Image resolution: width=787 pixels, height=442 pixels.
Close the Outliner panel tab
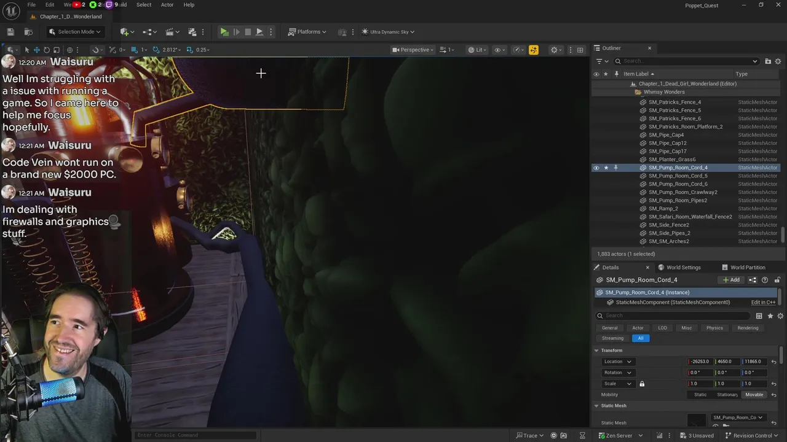coord(649,48)
